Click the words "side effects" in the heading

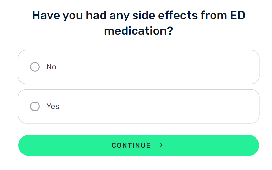(165, 15)
